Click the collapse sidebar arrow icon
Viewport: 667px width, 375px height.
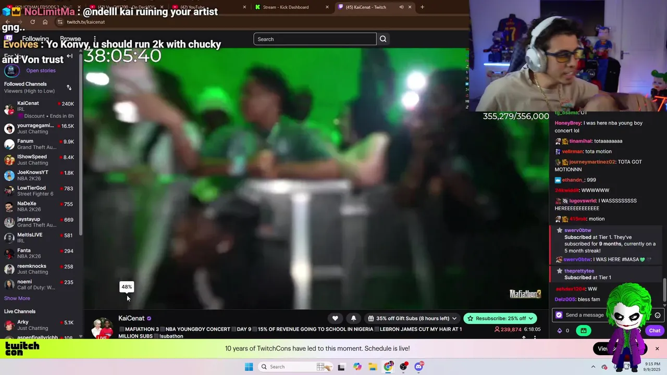(69, 56)
